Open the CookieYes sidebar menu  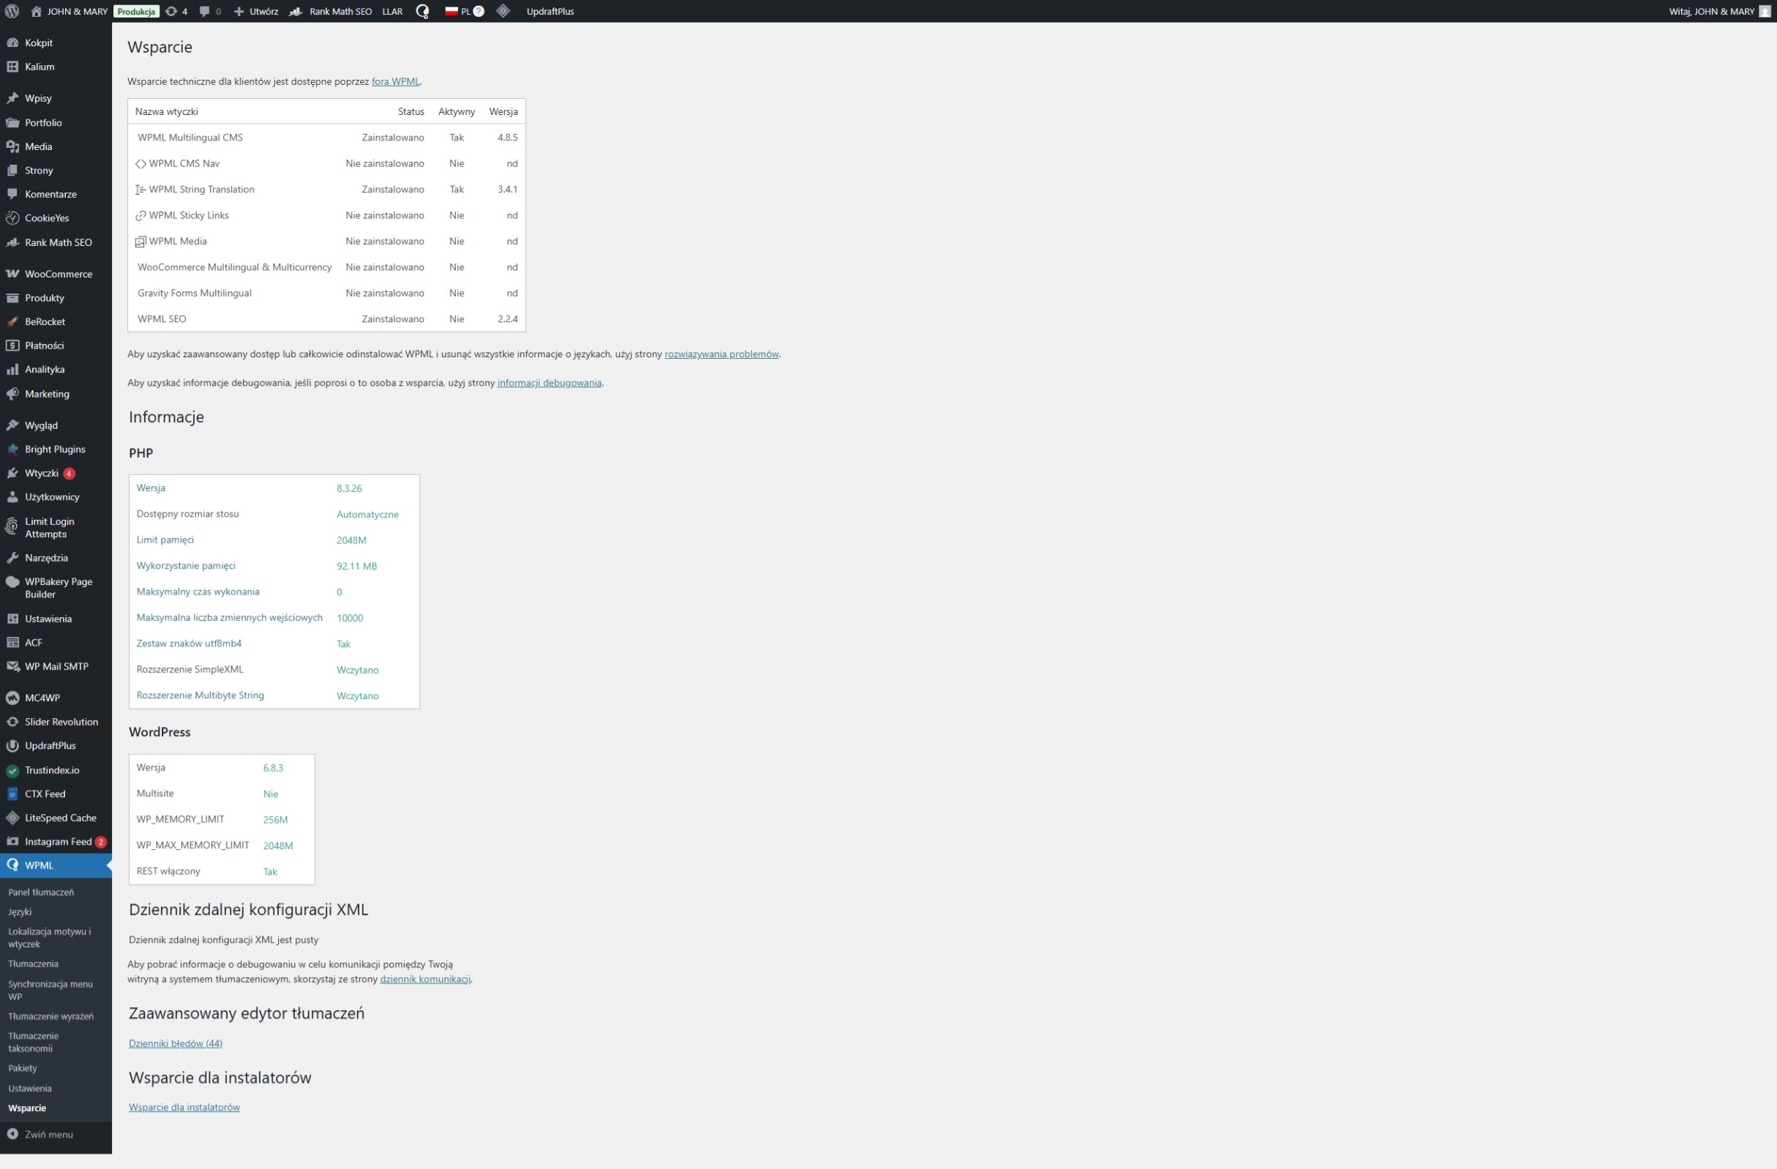[46, 218]
